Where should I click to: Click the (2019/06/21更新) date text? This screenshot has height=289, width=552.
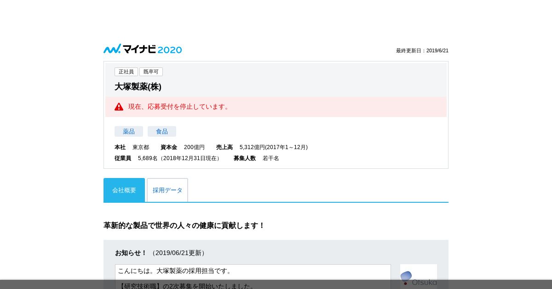pyautogui.click(x=178, y=253)
